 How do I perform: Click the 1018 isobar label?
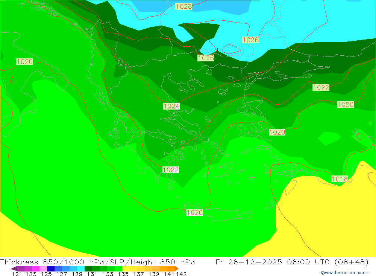pos(340,179)
